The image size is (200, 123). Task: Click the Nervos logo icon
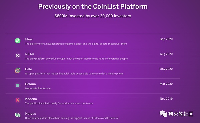pyautogui.click(x=18, y=115)
